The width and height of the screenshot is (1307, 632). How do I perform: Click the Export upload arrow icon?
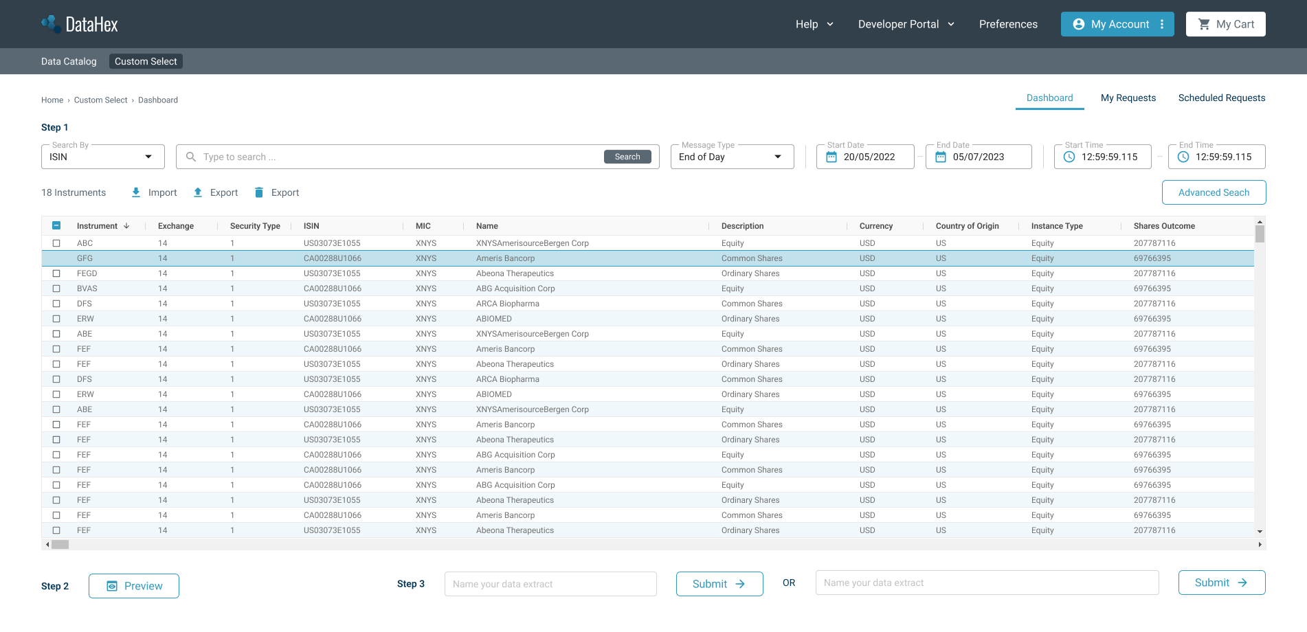(x=198, y=192)
